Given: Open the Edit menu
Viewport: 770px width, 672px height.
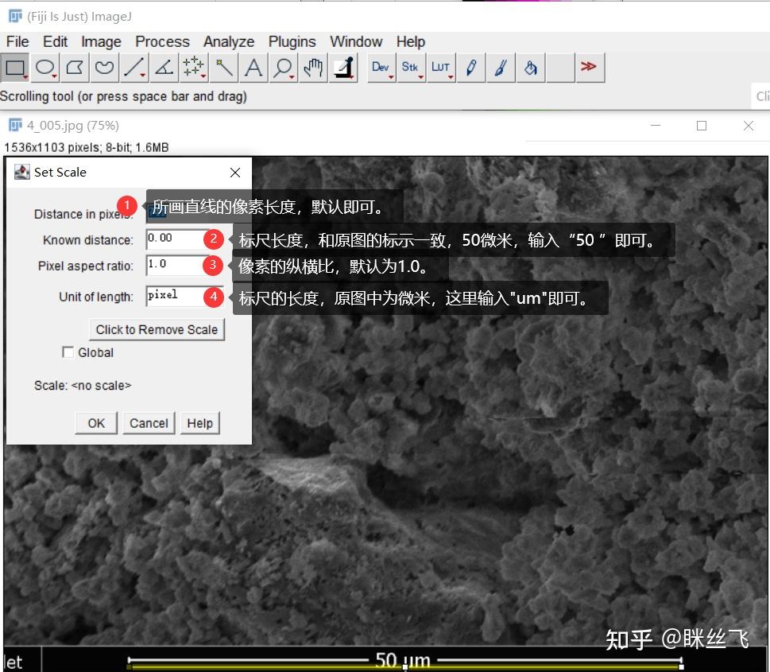Looking at the screenshot, I should point(55,42).
